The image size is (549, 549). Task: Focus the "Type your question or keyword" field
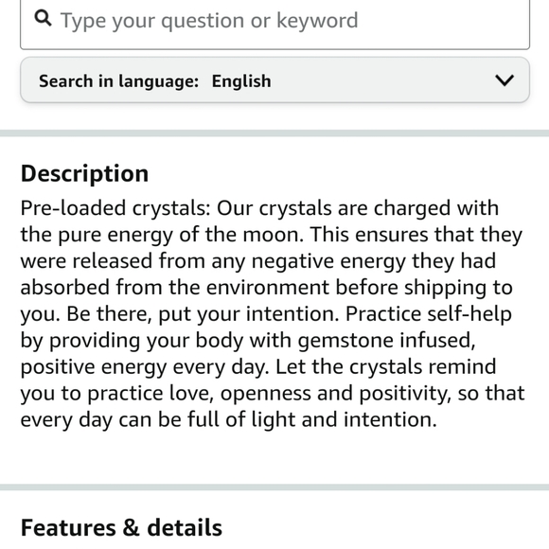[274, 21]
